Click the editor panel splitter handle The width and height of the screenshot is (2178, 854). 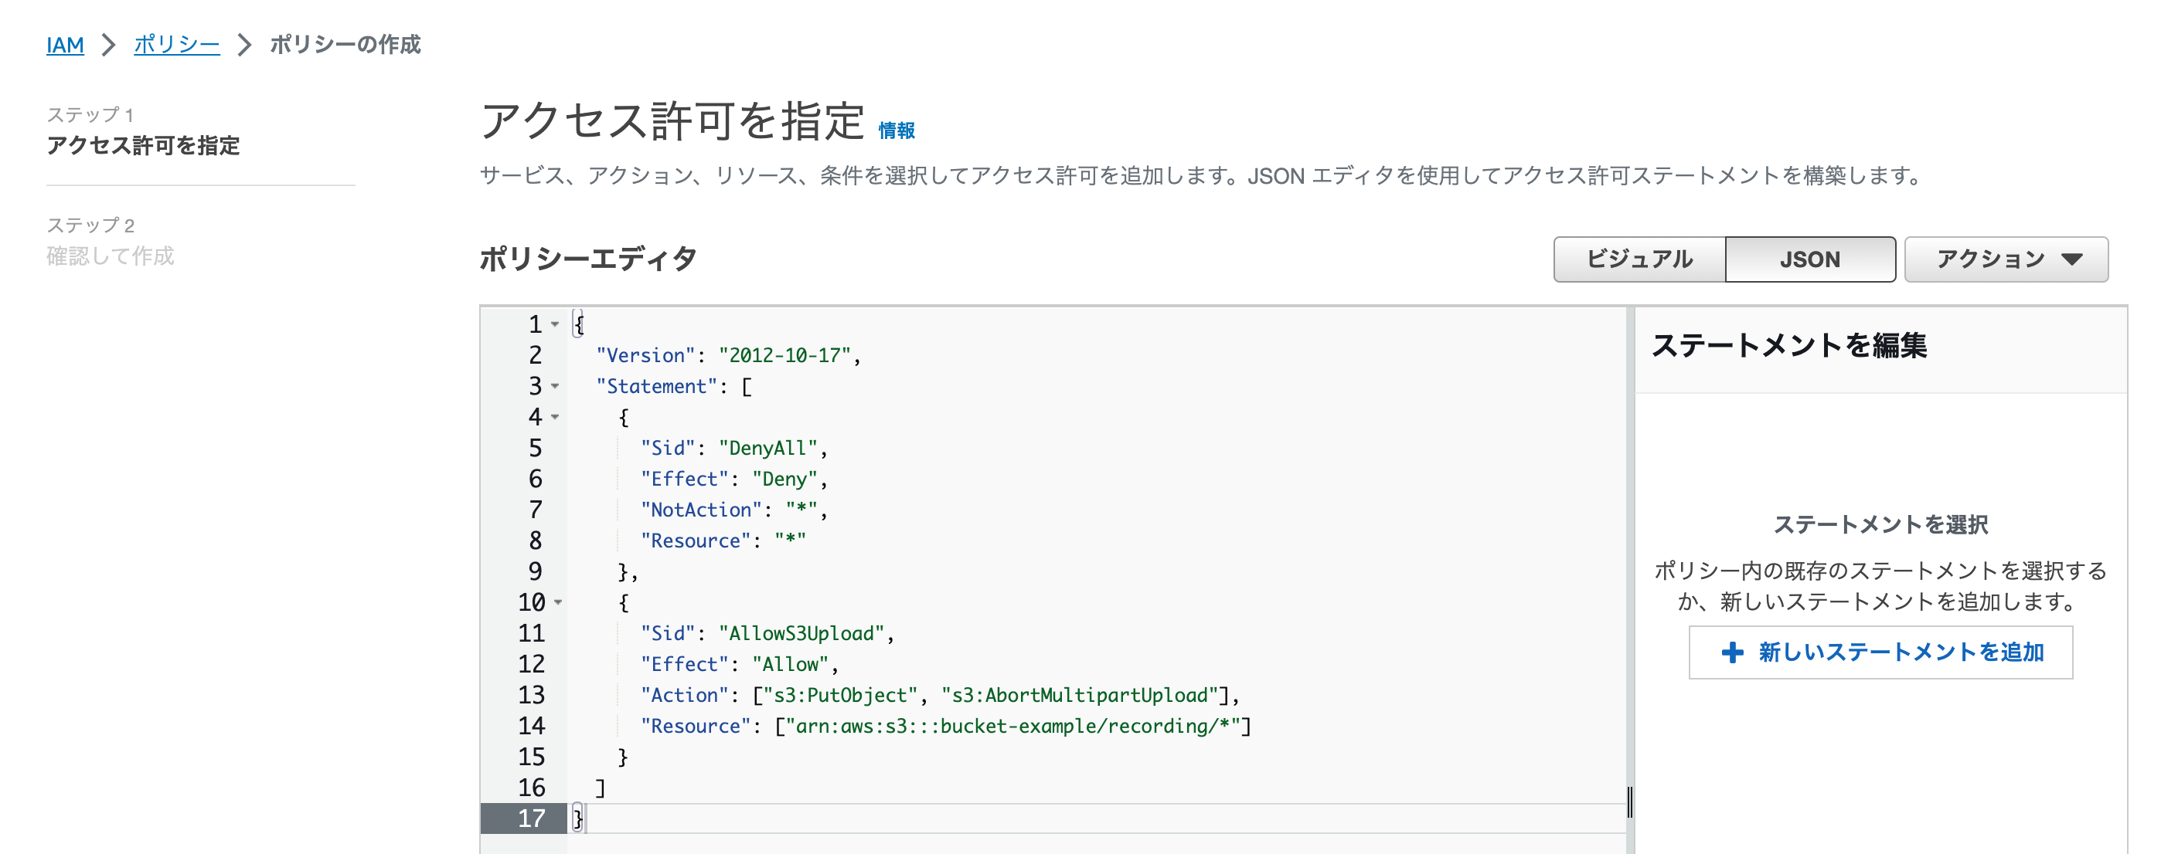coord(1629,801)
